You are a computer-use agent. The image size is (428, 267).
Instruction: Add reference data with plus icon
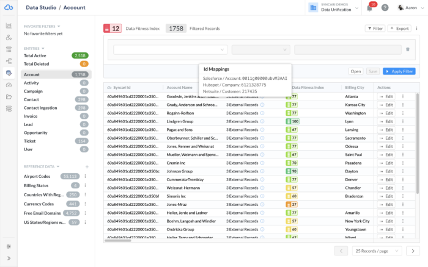87,166
